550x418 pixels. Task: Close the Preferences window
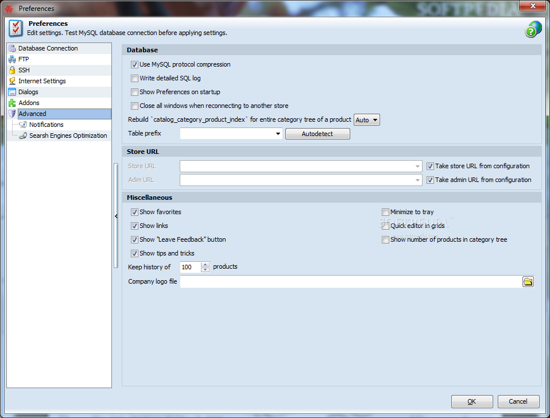click(532, 6)
